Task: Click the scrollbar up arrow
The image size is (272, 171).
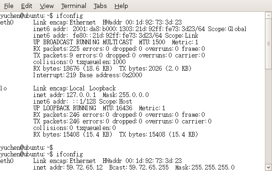Action: (268, 16)
